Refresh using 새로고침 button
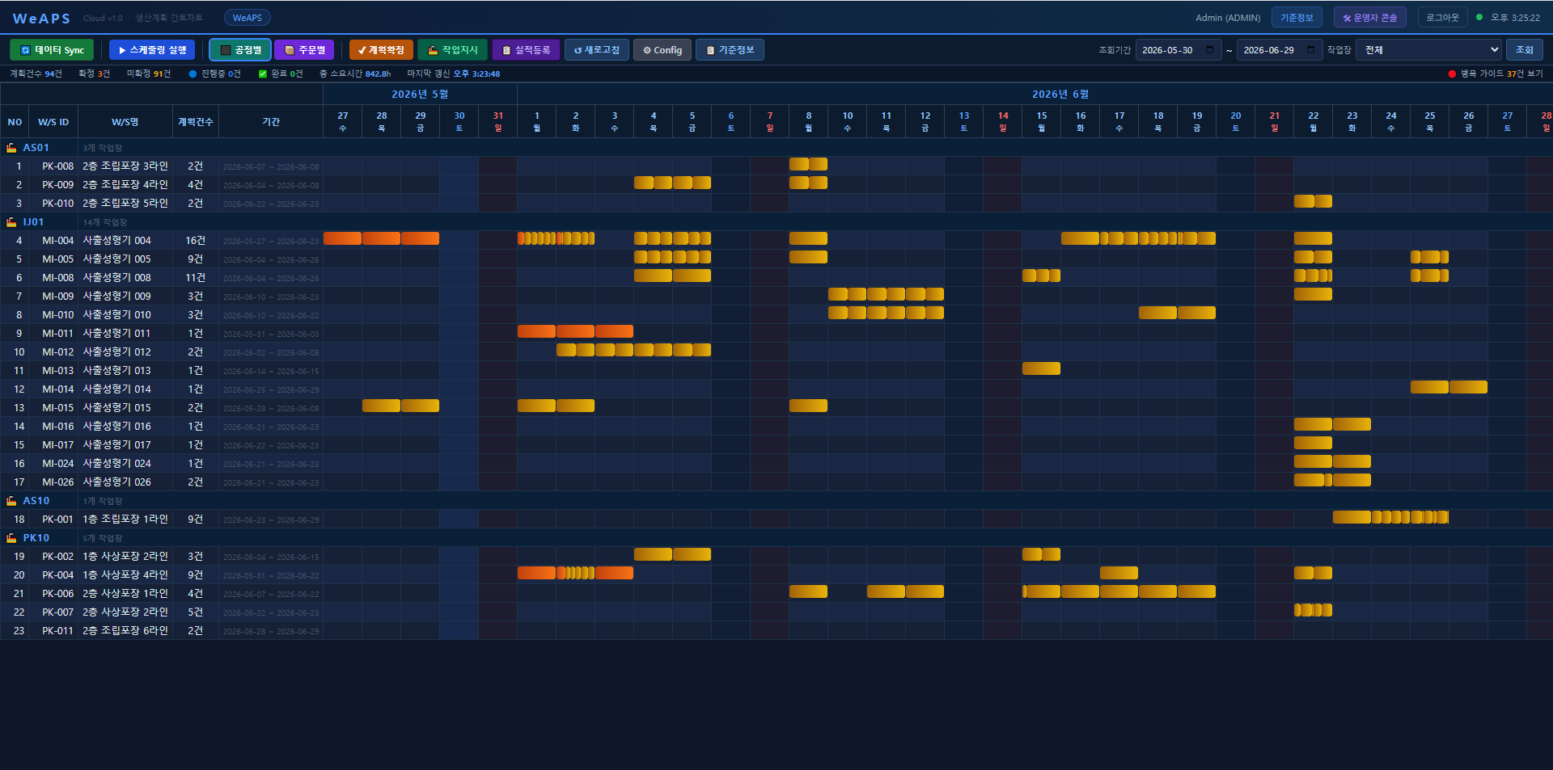The image size is (1553, 770). pyautogui.click(x=597, y=50)
